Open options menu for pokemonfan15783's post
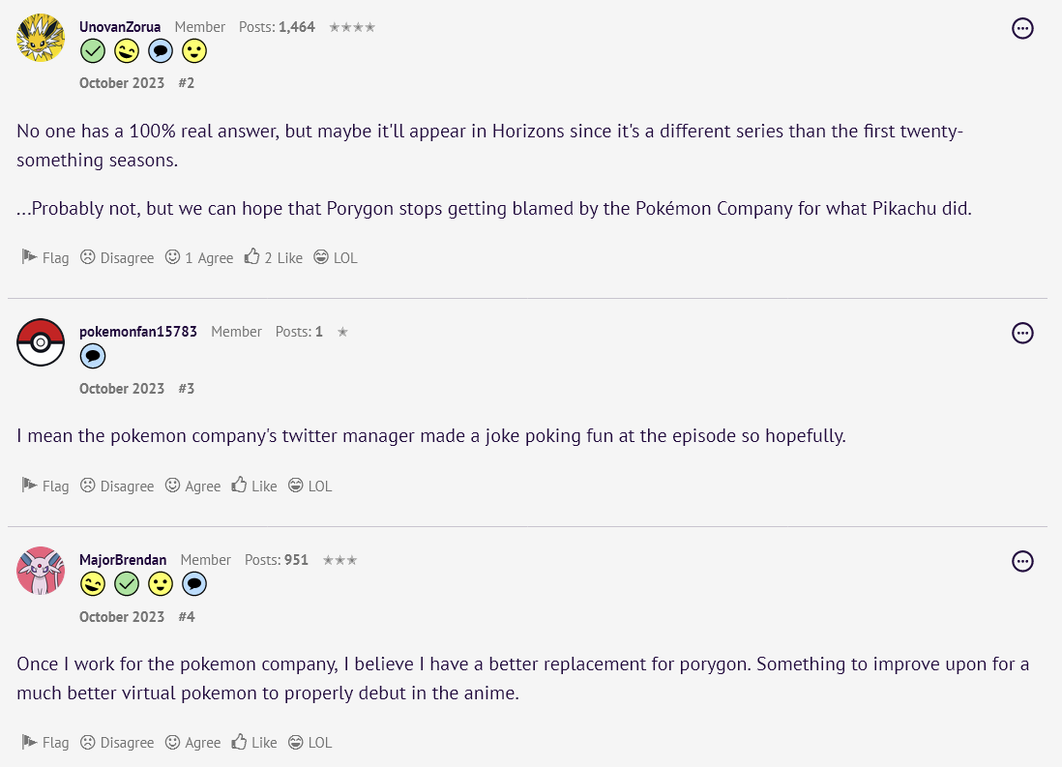The height and width of the screenshot is (767, 1062). 1022,334
